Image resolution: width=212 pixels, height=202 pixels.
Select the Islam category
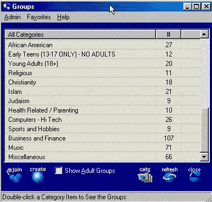(x=103, y=92)
